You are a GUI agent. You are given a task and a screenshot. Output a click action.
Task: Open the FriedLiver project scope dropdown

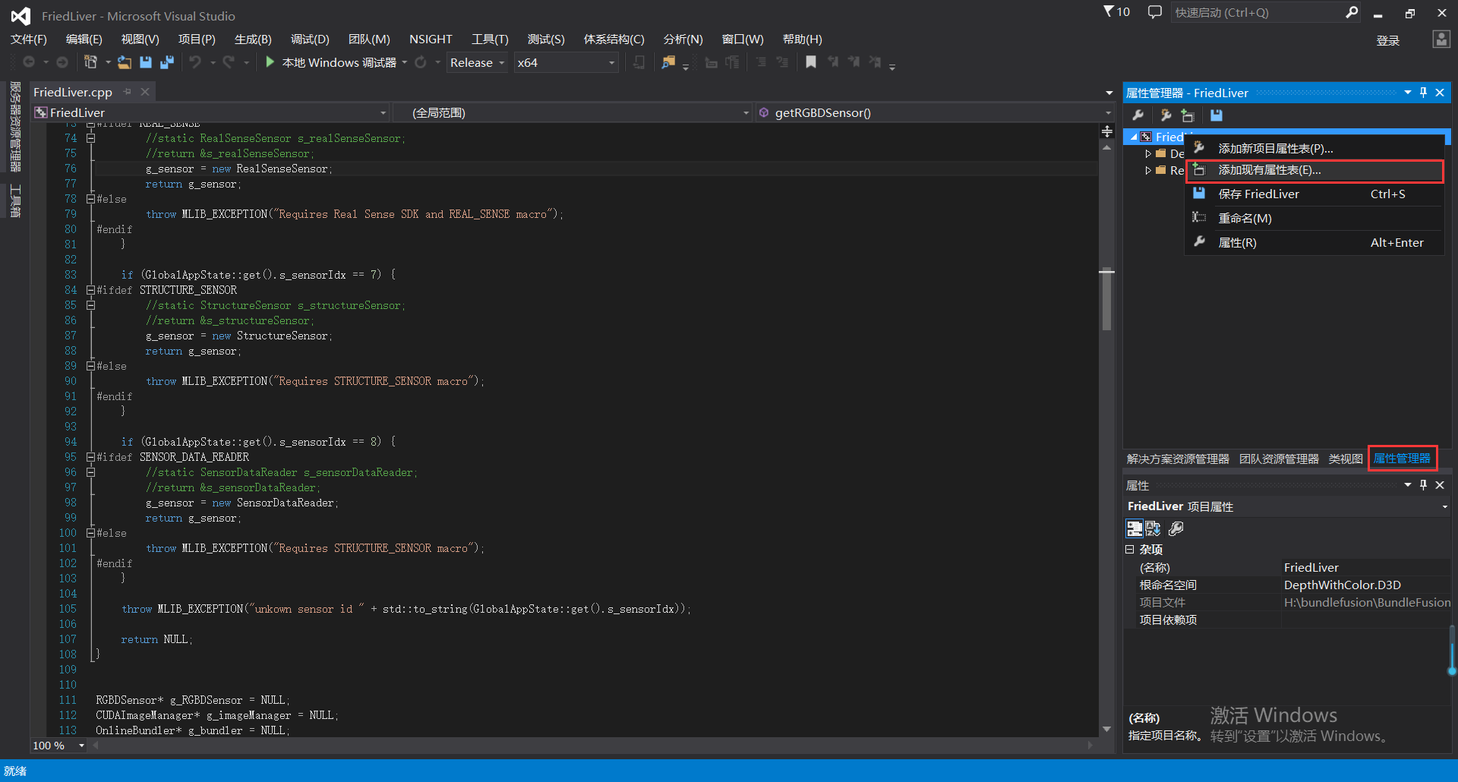(x=210, y=112)
